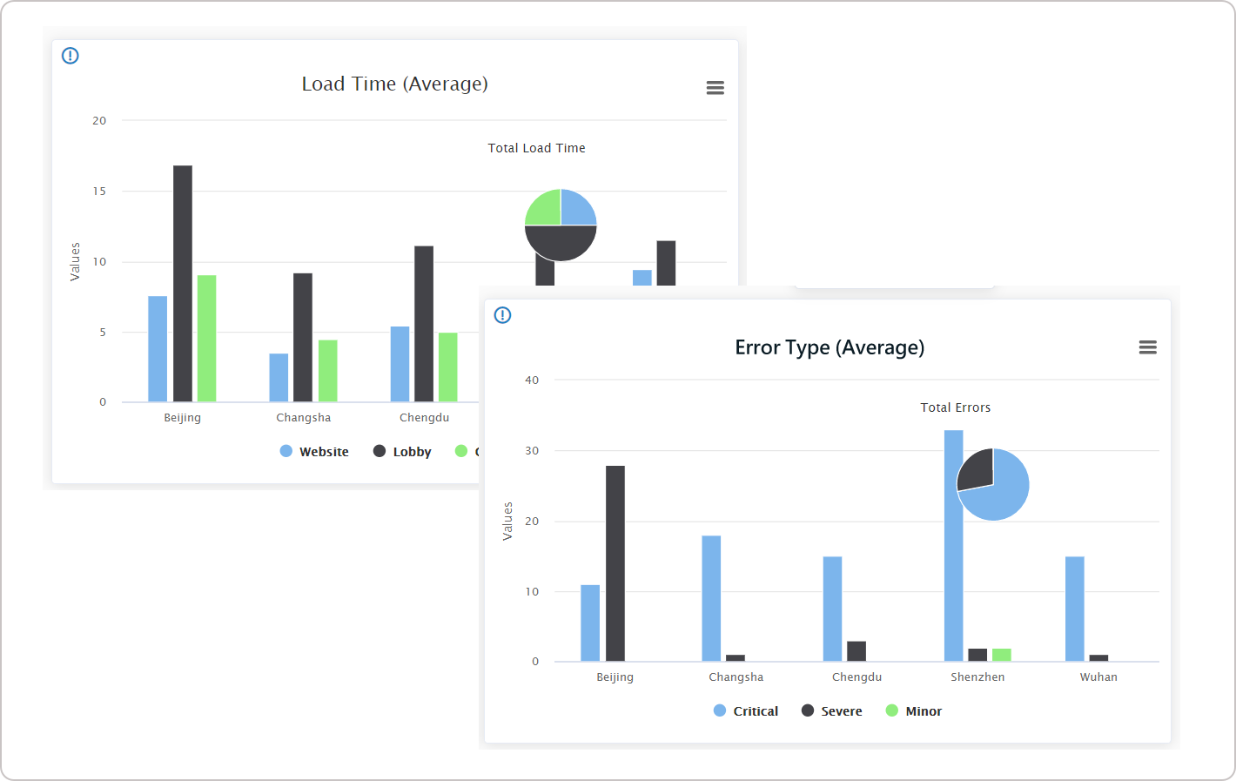The width and height of the screenshot is (1236, 781).
Task: Click the Changsha axis label in Error Type chart
Action: pos(736,677)
